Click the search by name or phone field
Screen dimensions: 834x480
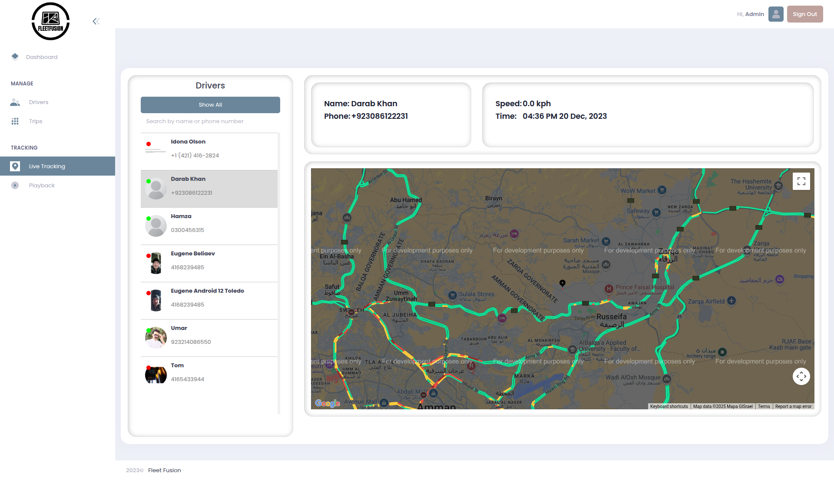210,121
